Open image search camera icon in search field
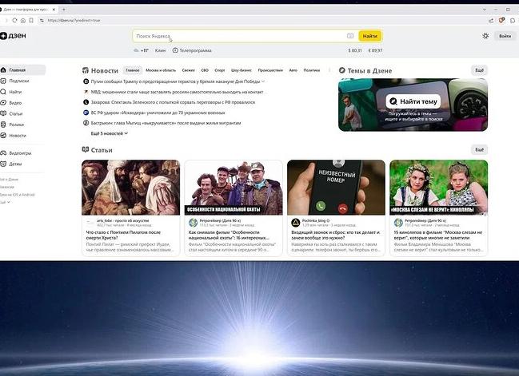Screen dimensions: 519x376 350,36
